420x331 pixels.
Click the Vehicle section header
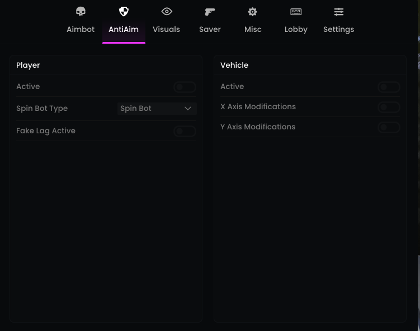coord(234,65)
